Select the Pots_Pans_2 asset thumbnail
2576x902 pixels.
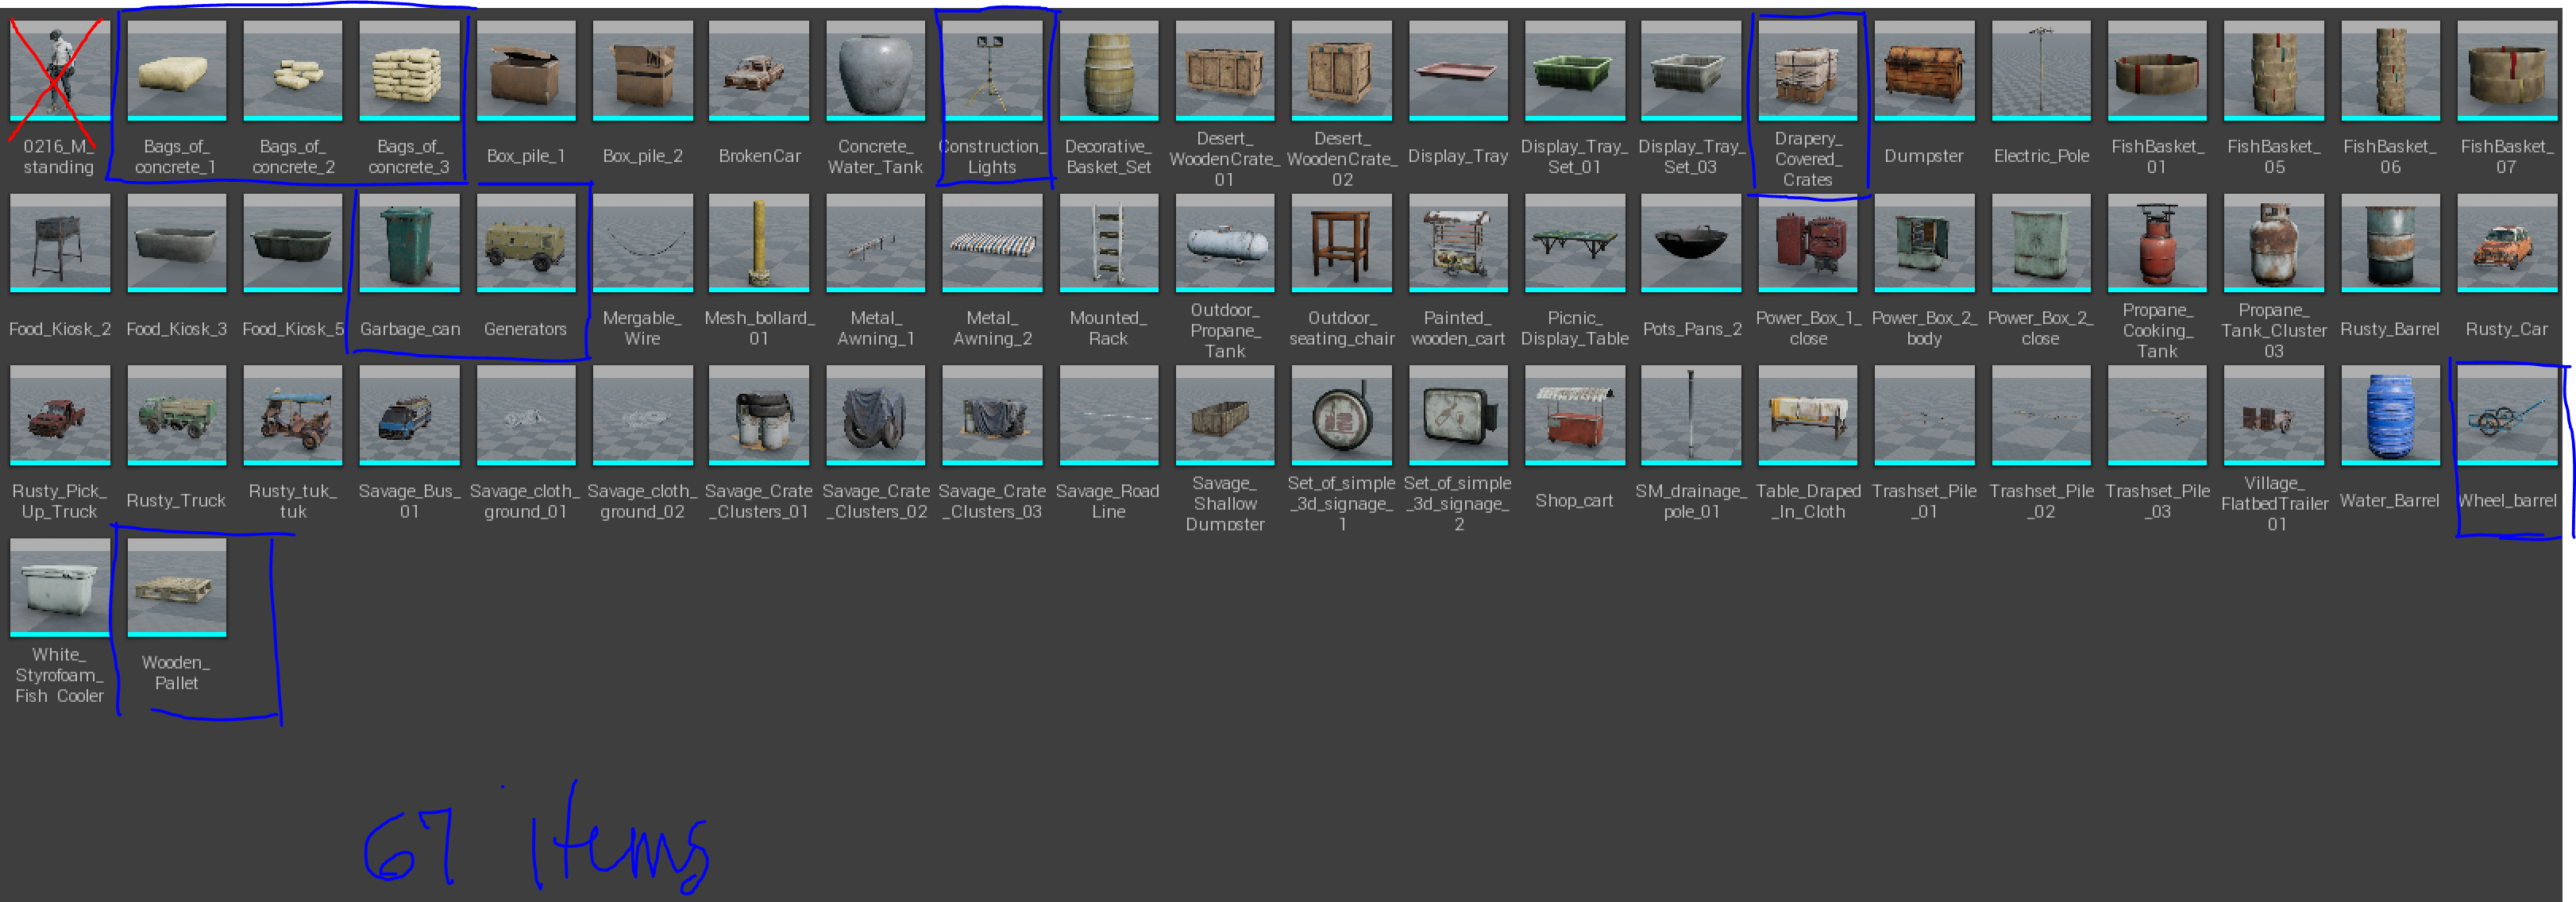tap(1691, 244)
